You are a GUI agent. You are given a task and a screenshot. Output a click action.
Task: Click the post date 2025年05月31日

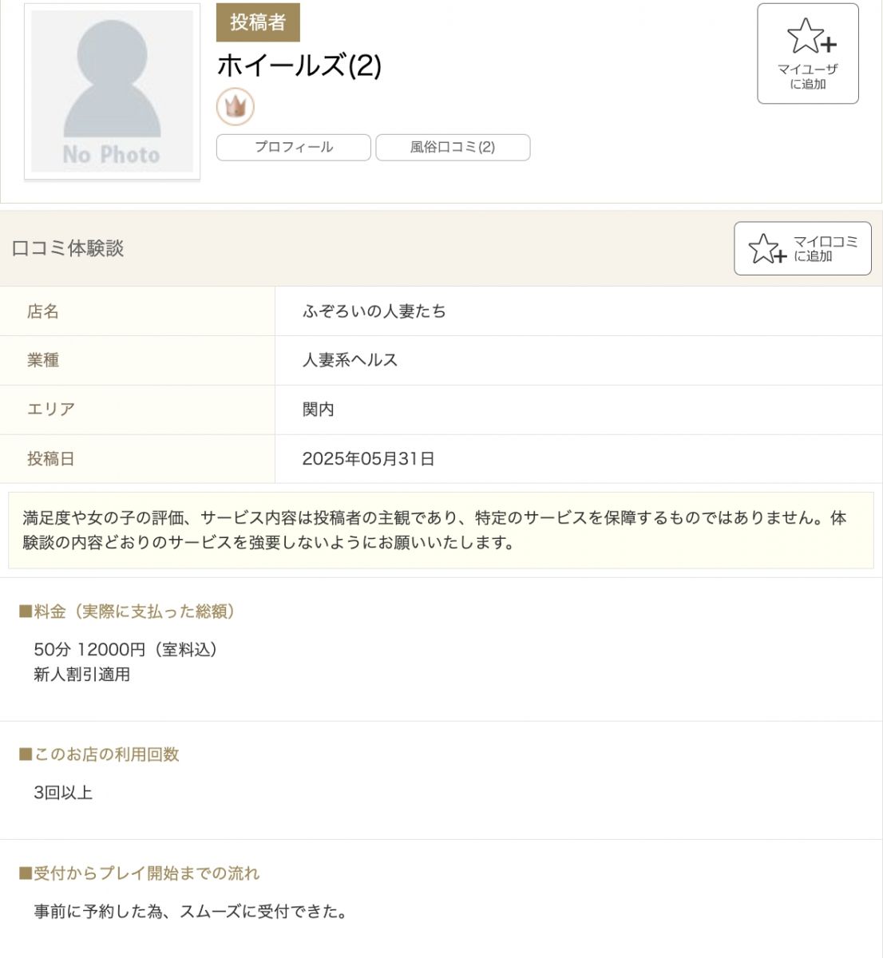pyautogui.click(x=368, y=459)
